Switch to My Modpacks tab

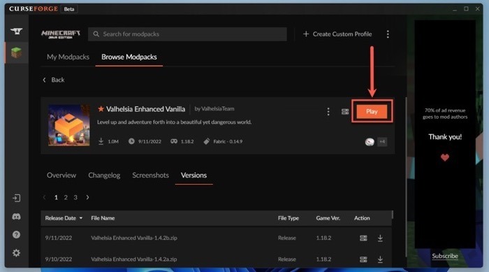68,57
